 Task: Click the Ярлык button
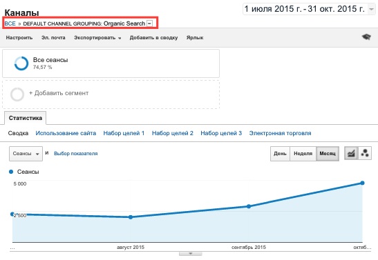[x=195, y=38]
